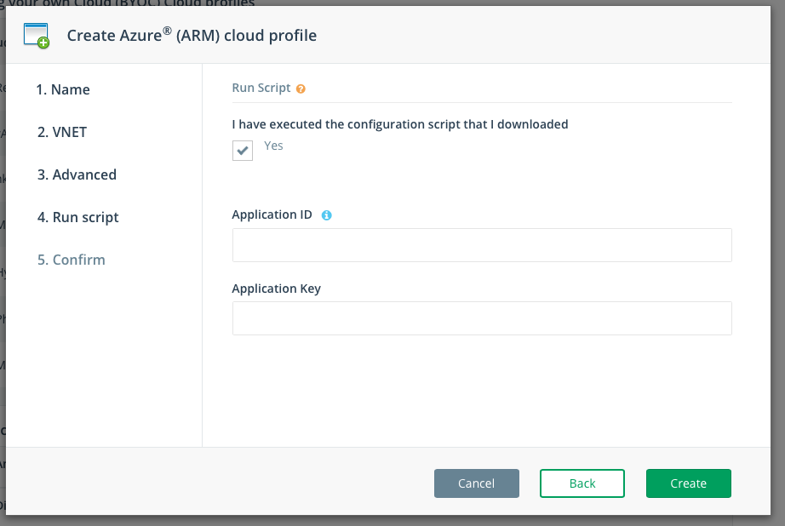
Task: Focus the Application ID input field
Action: [x=482, y=245]
